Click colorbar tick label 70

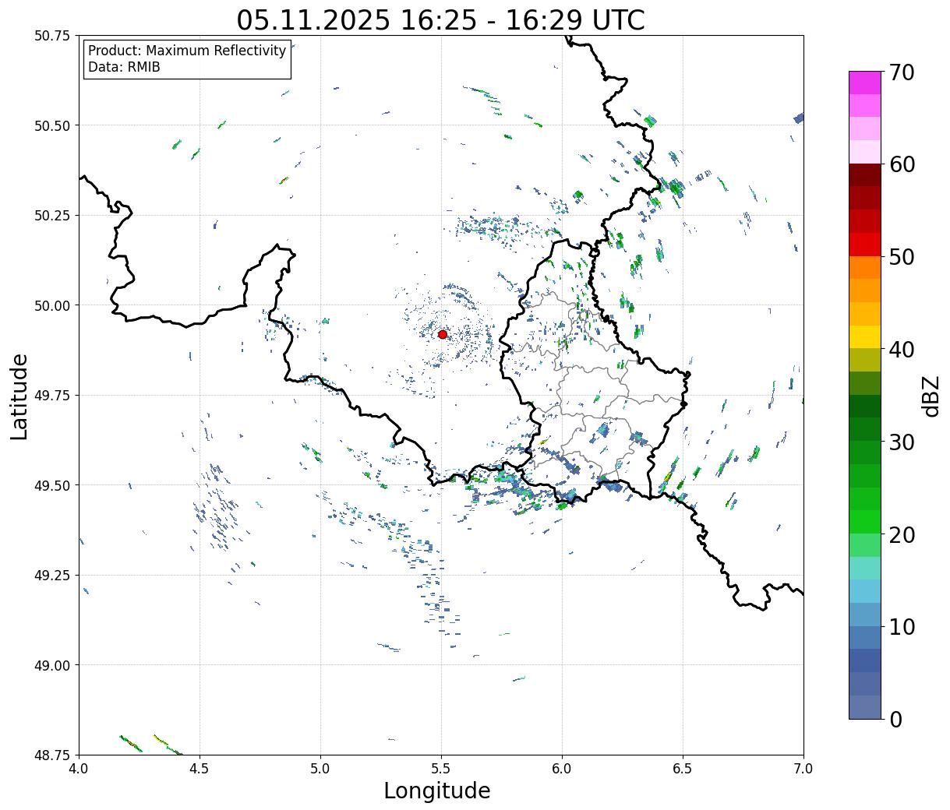tap(901, 72)
